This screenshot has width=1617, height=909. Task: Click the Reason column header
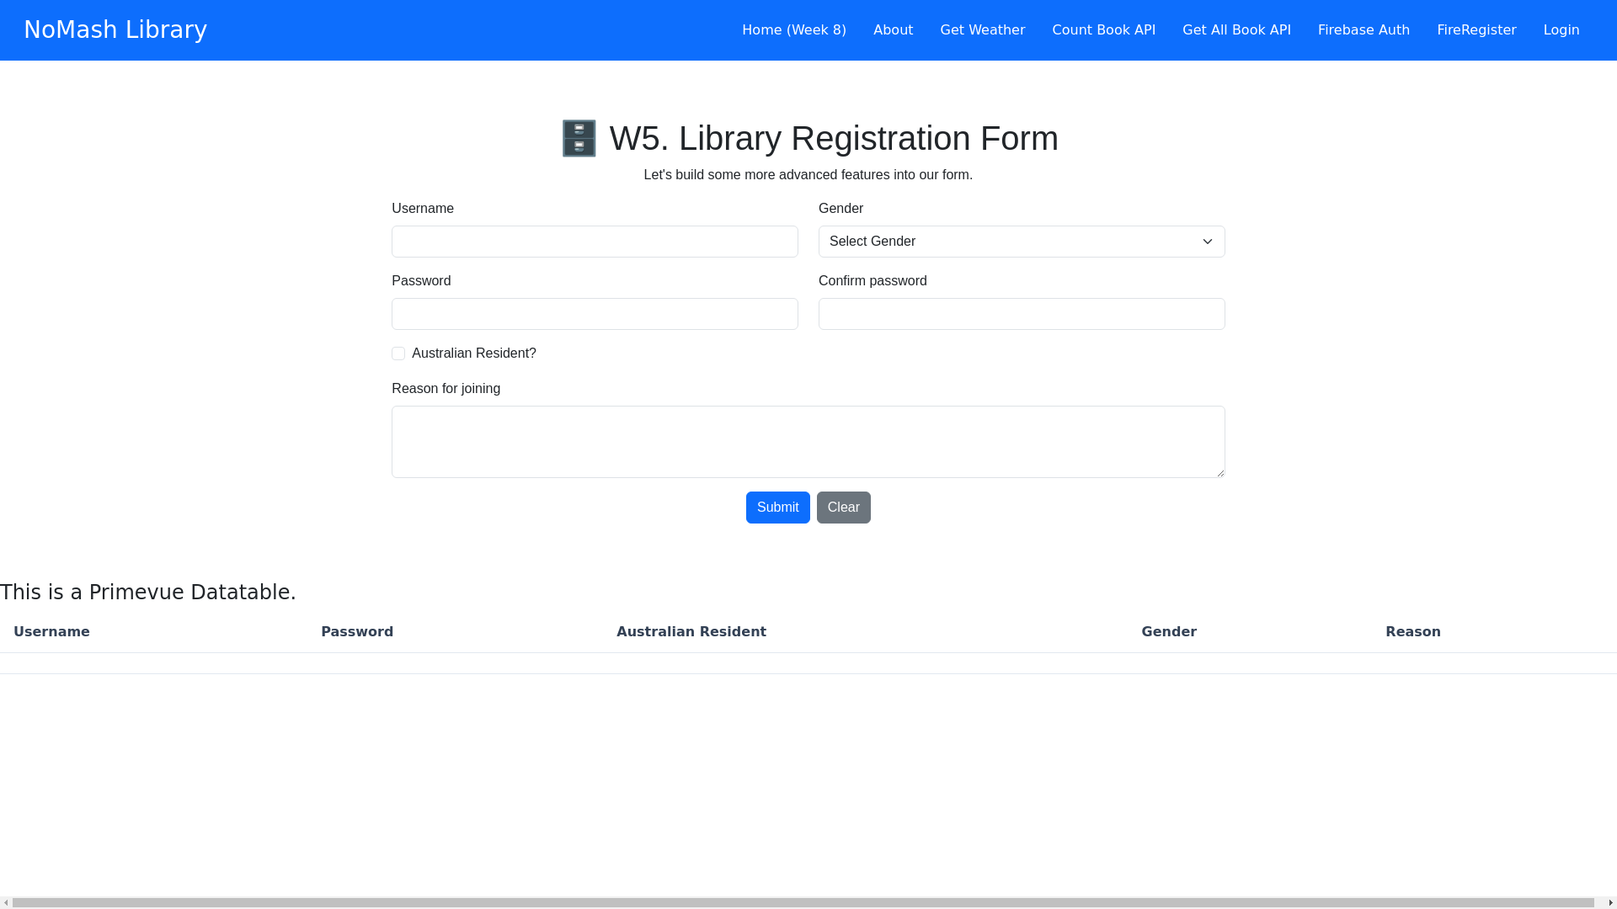coord(1413,632)
